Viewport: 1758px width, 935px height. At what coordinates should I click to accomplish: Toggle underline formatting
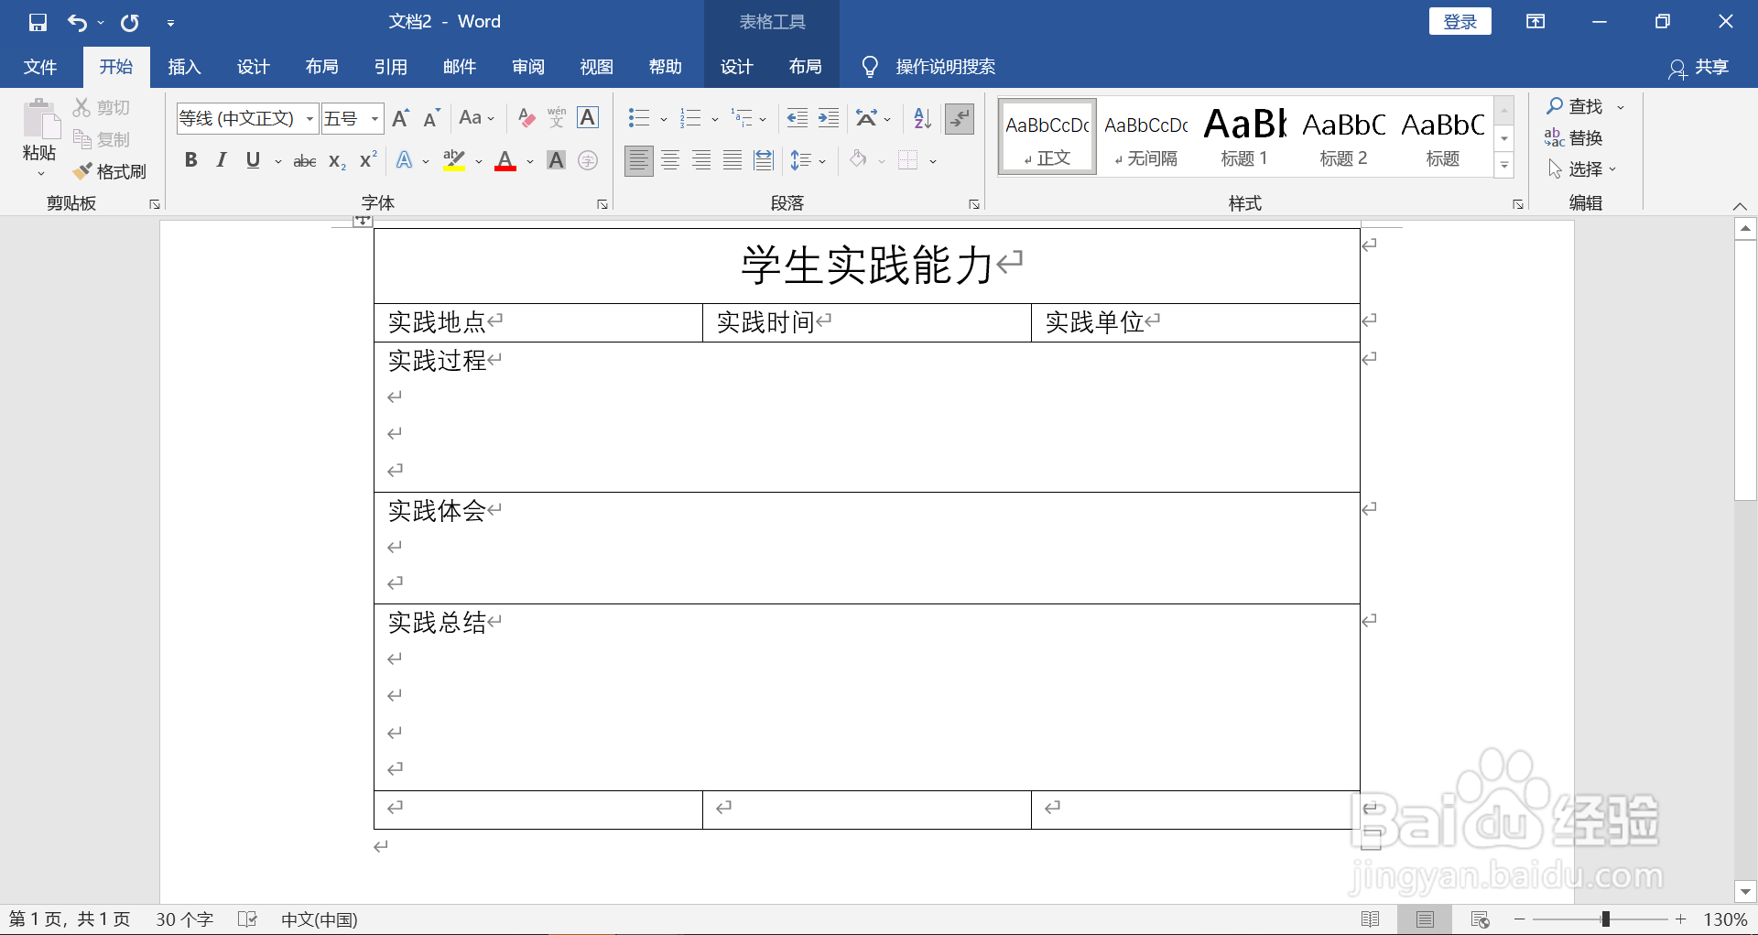tap(252, 160)
